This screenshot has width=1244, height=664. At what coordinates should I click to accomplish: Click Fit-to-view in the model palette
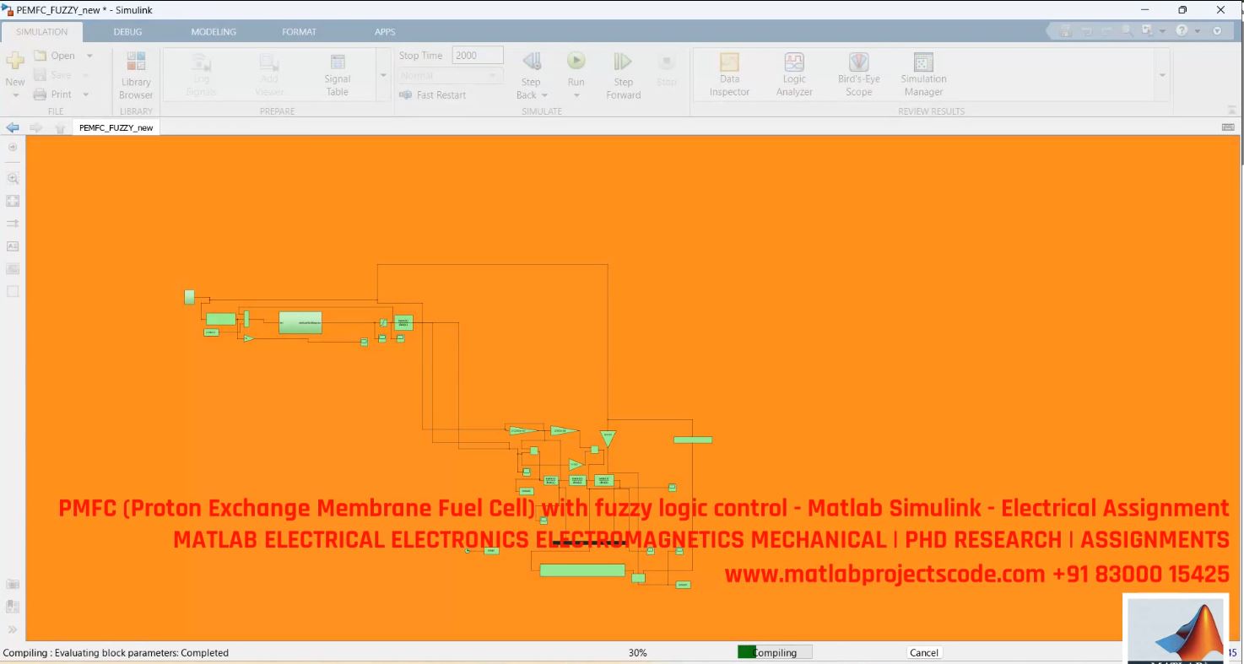(13, 201)
